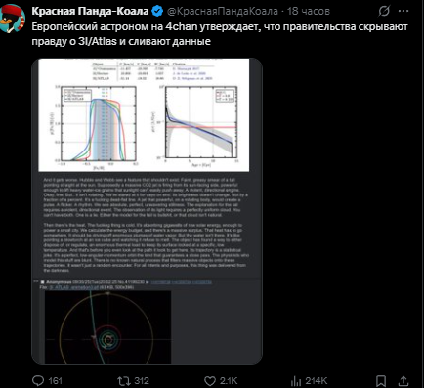Open the @КраснаяПандаКоала handle link
424x388 pixels.
coord(223,11)
